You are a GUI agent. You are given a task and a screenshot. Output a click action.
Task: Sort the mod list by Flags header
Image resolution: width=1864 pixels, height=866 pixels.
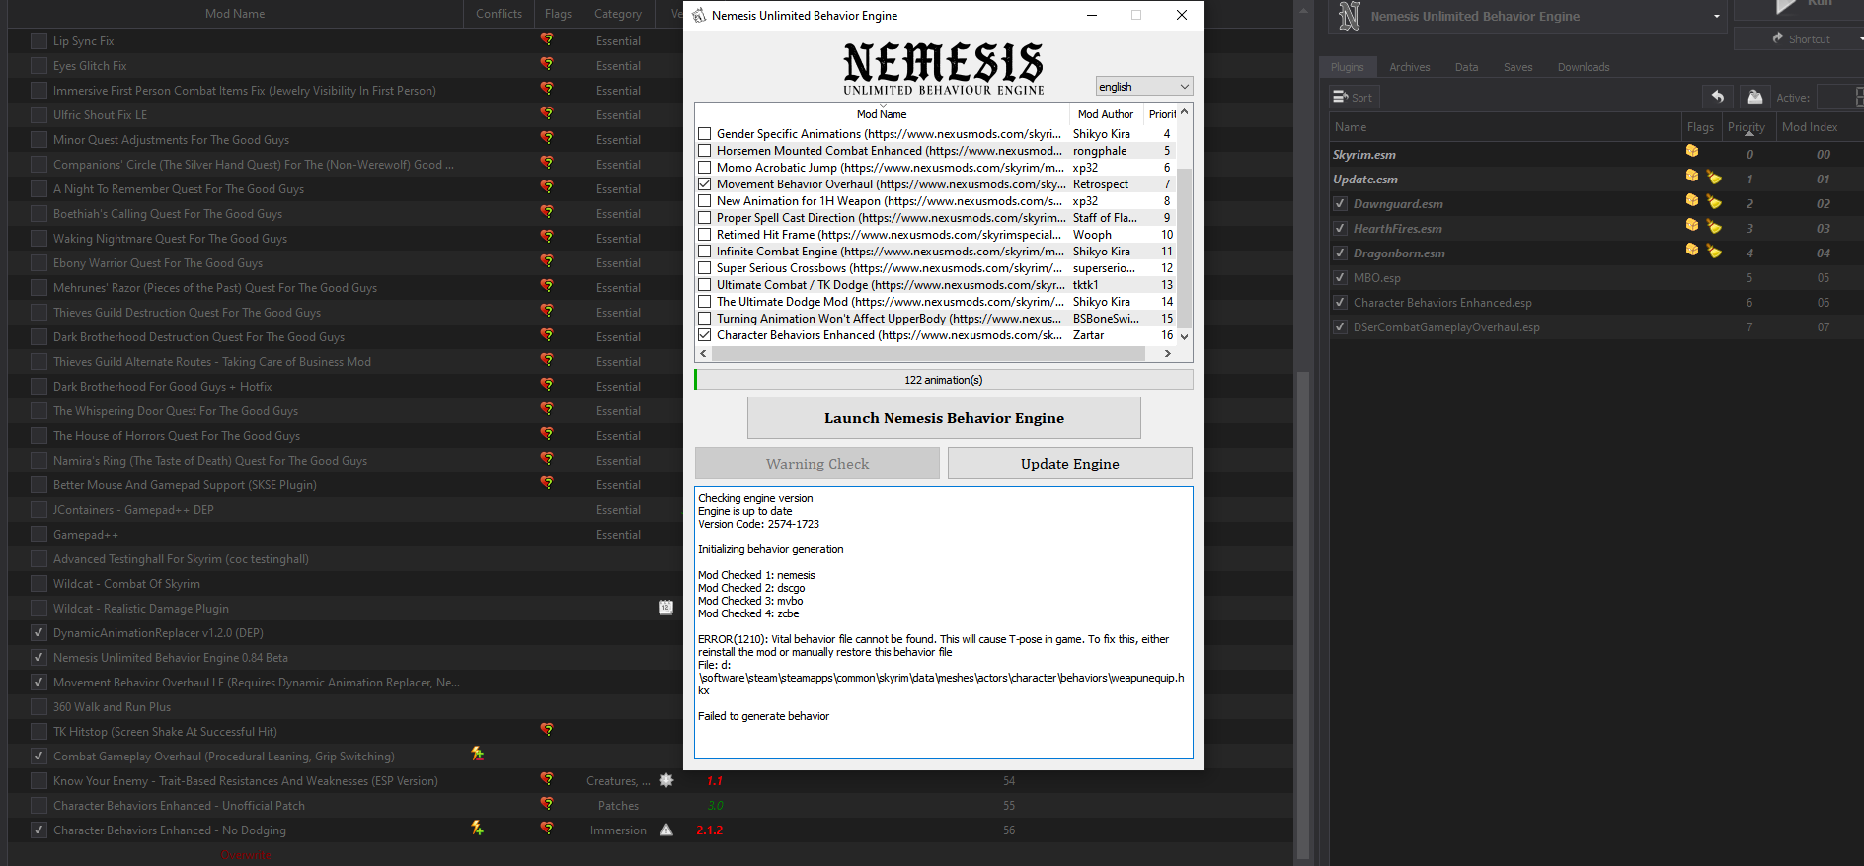click(x=558, y=14)
